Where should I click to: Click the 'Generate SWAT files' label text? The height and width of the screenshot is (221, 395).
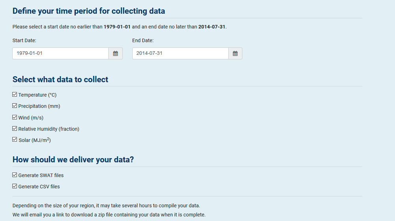point(41,176)
